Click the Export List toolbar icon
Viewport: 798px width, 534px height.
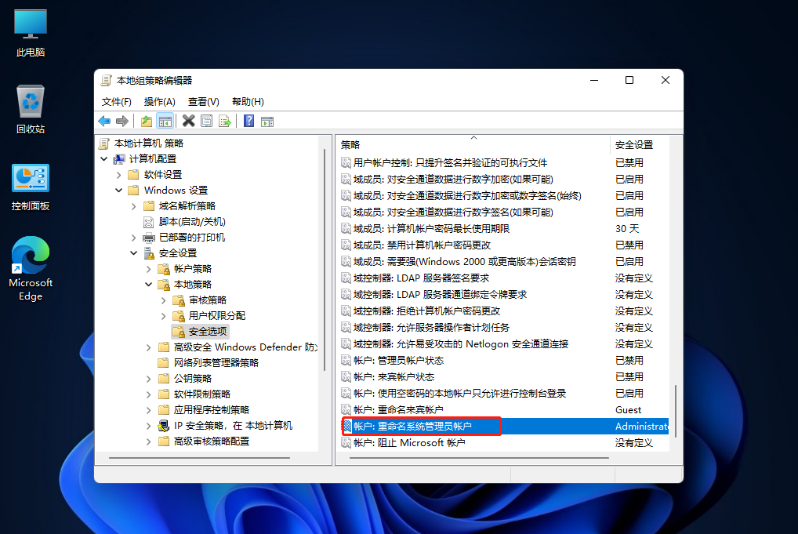coord(225,121)
